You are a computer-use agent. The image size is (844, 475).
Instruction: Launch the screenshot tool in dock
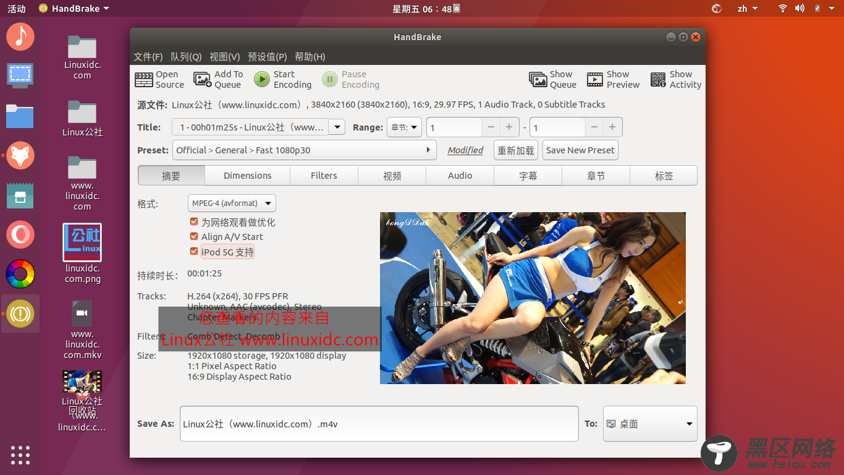[x=20, y=75]
